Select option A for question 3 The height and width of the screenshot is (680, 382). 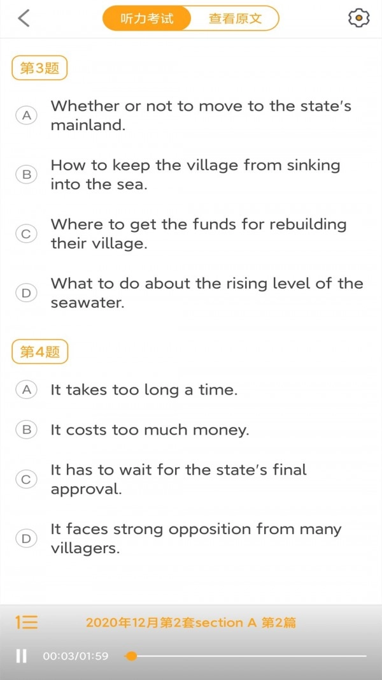[x=26, y=115]
